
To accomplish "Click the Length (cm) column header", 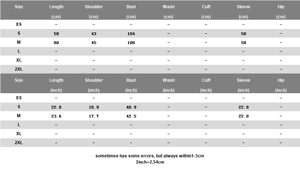I will (x=56, y=11).
